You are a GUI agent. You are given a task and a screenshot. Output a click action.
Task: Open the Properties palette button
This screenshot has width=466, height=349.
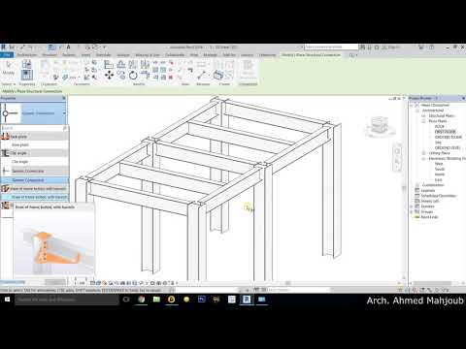coord(26,75)
